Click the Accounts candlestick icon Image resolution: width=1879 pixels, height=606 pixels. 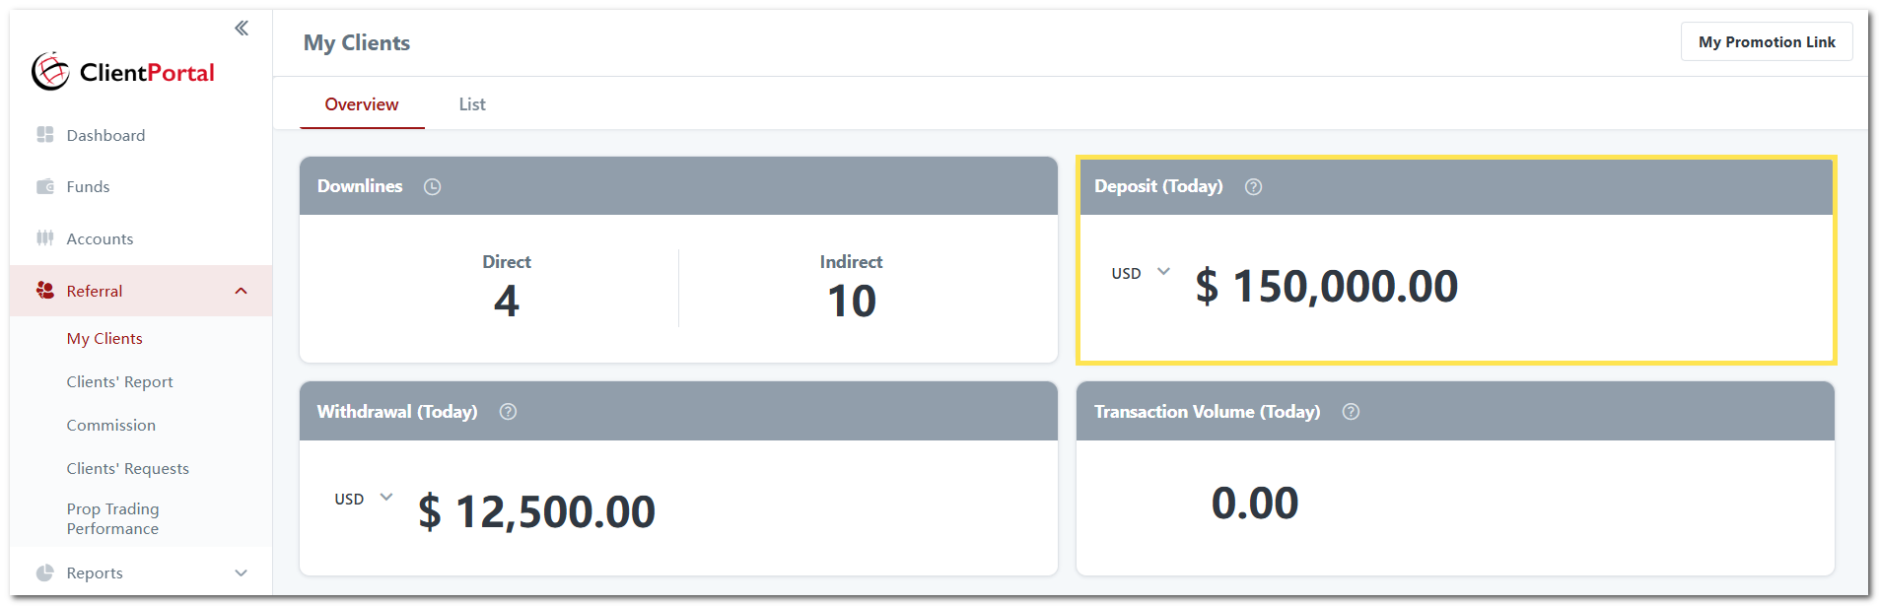pyautogui.click(x=45, y=238)
